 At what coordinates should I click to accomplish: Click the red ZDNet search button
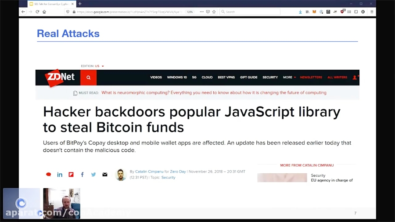(88, 78)
